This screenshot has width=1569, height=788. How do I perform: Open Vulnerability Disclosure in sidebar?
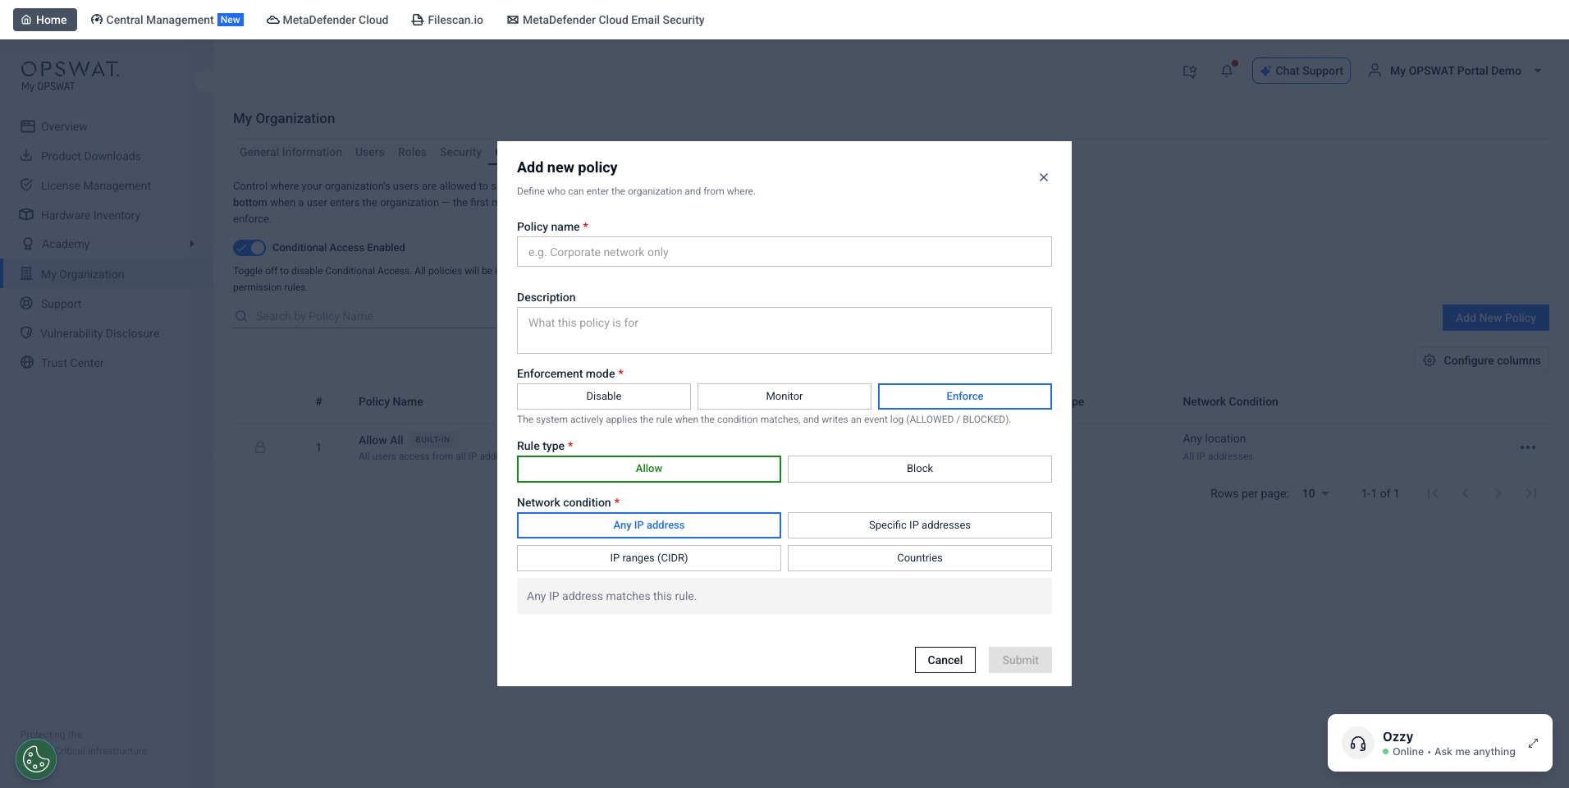(100, 333)
